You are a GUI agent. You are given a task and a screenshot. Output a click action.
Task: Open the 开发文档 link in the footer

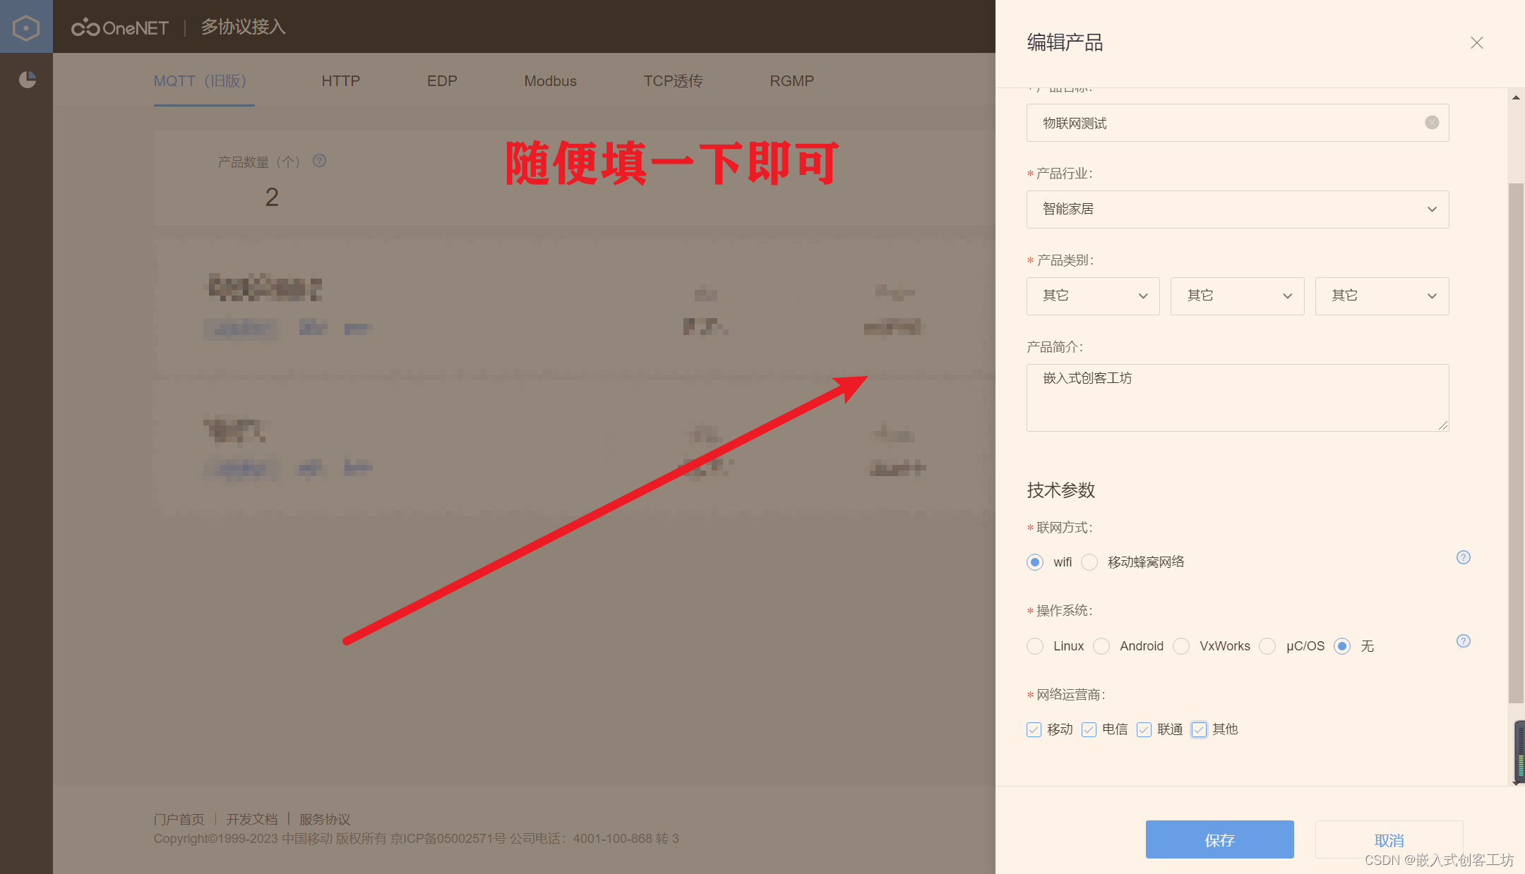click(x=252, y=819)
